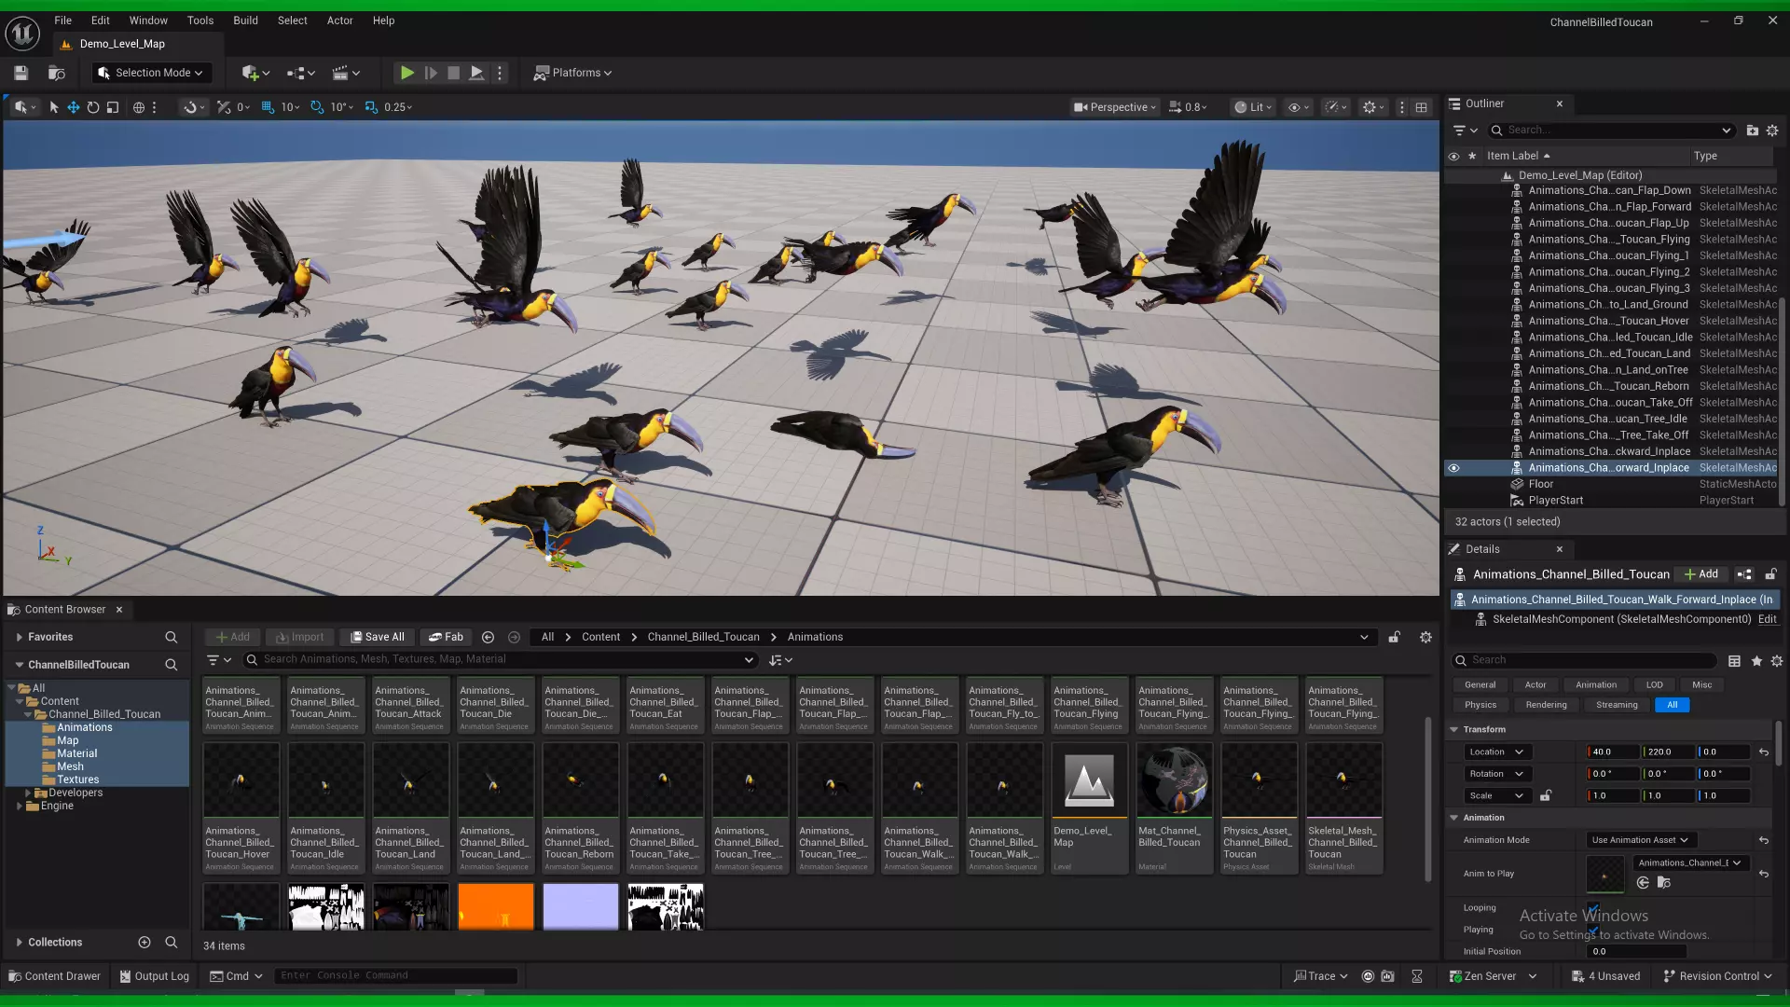Expand the Developers folder

click(x=28, y=793)
